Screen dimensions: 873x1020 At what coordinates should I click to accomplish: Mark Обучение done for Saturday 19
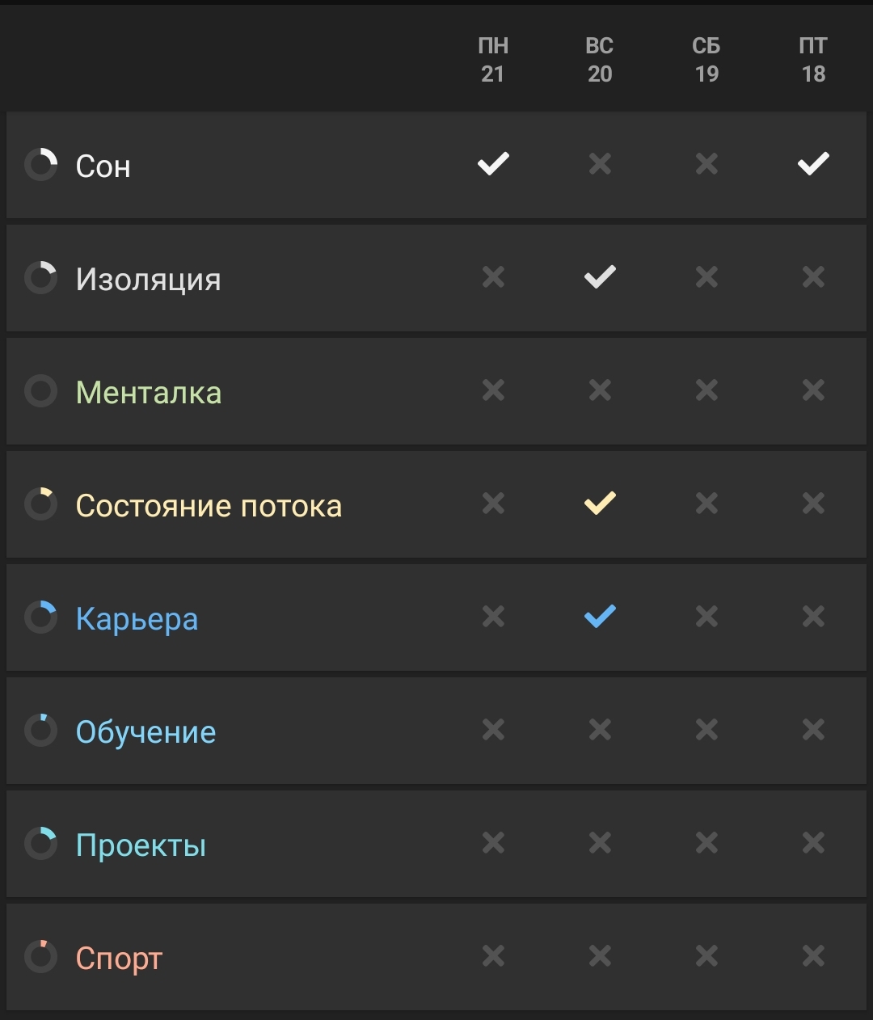(x=706, y=731)
